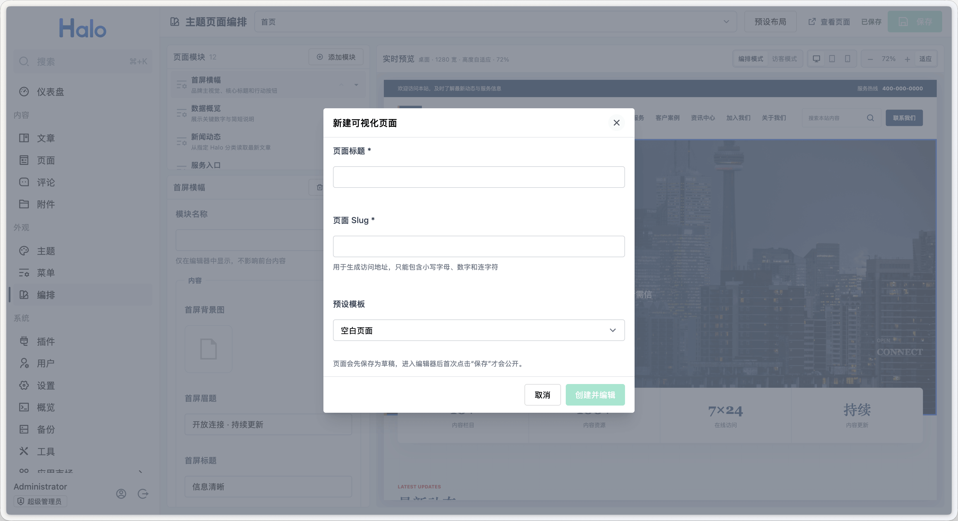Viewport: 958px width, 521px height.
Task: Select tablet preview device icon
Action: click(x=832, y=59)
